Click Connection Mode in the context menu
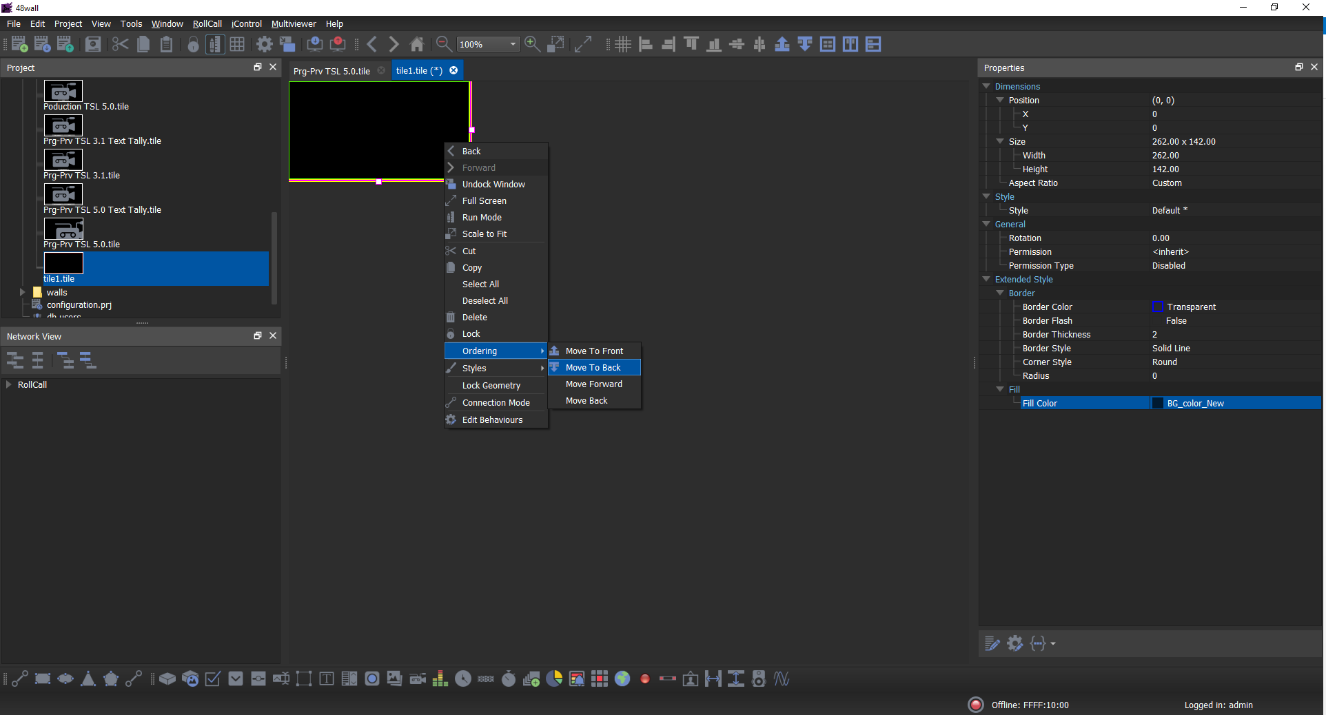 tap(496, 402)
